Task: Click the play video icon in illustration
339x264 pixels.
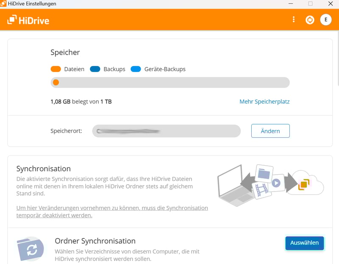Action: pyautogui.click(x=277, y=183)
